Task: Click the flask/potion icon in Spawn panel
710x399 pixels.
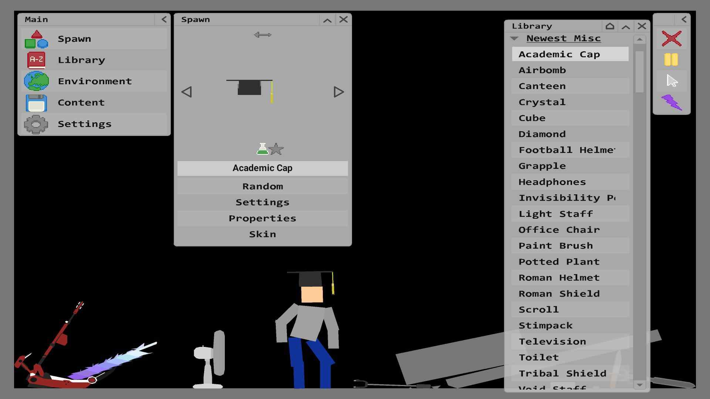Action: (x=261, y=149)
